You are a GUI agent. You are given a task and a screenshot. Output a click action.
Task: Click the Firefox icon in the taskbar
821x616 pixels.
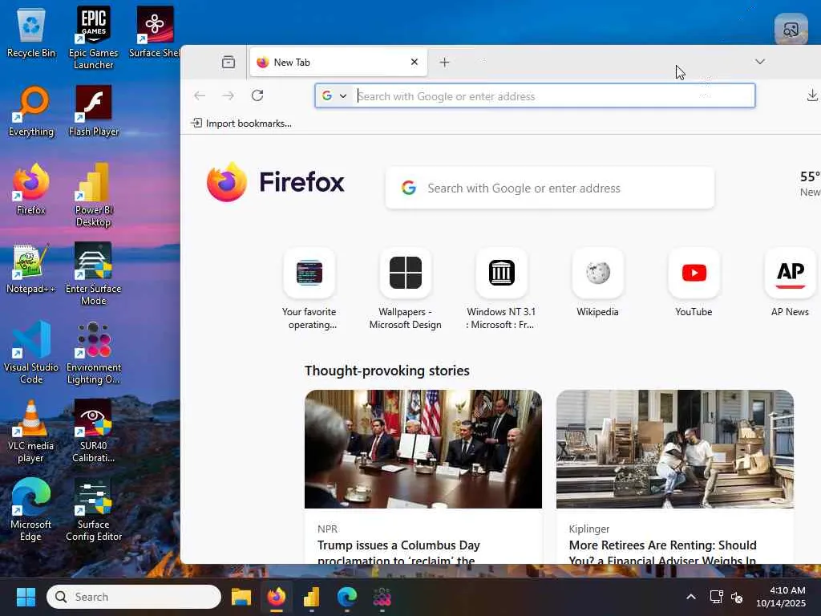click(277, 597)
